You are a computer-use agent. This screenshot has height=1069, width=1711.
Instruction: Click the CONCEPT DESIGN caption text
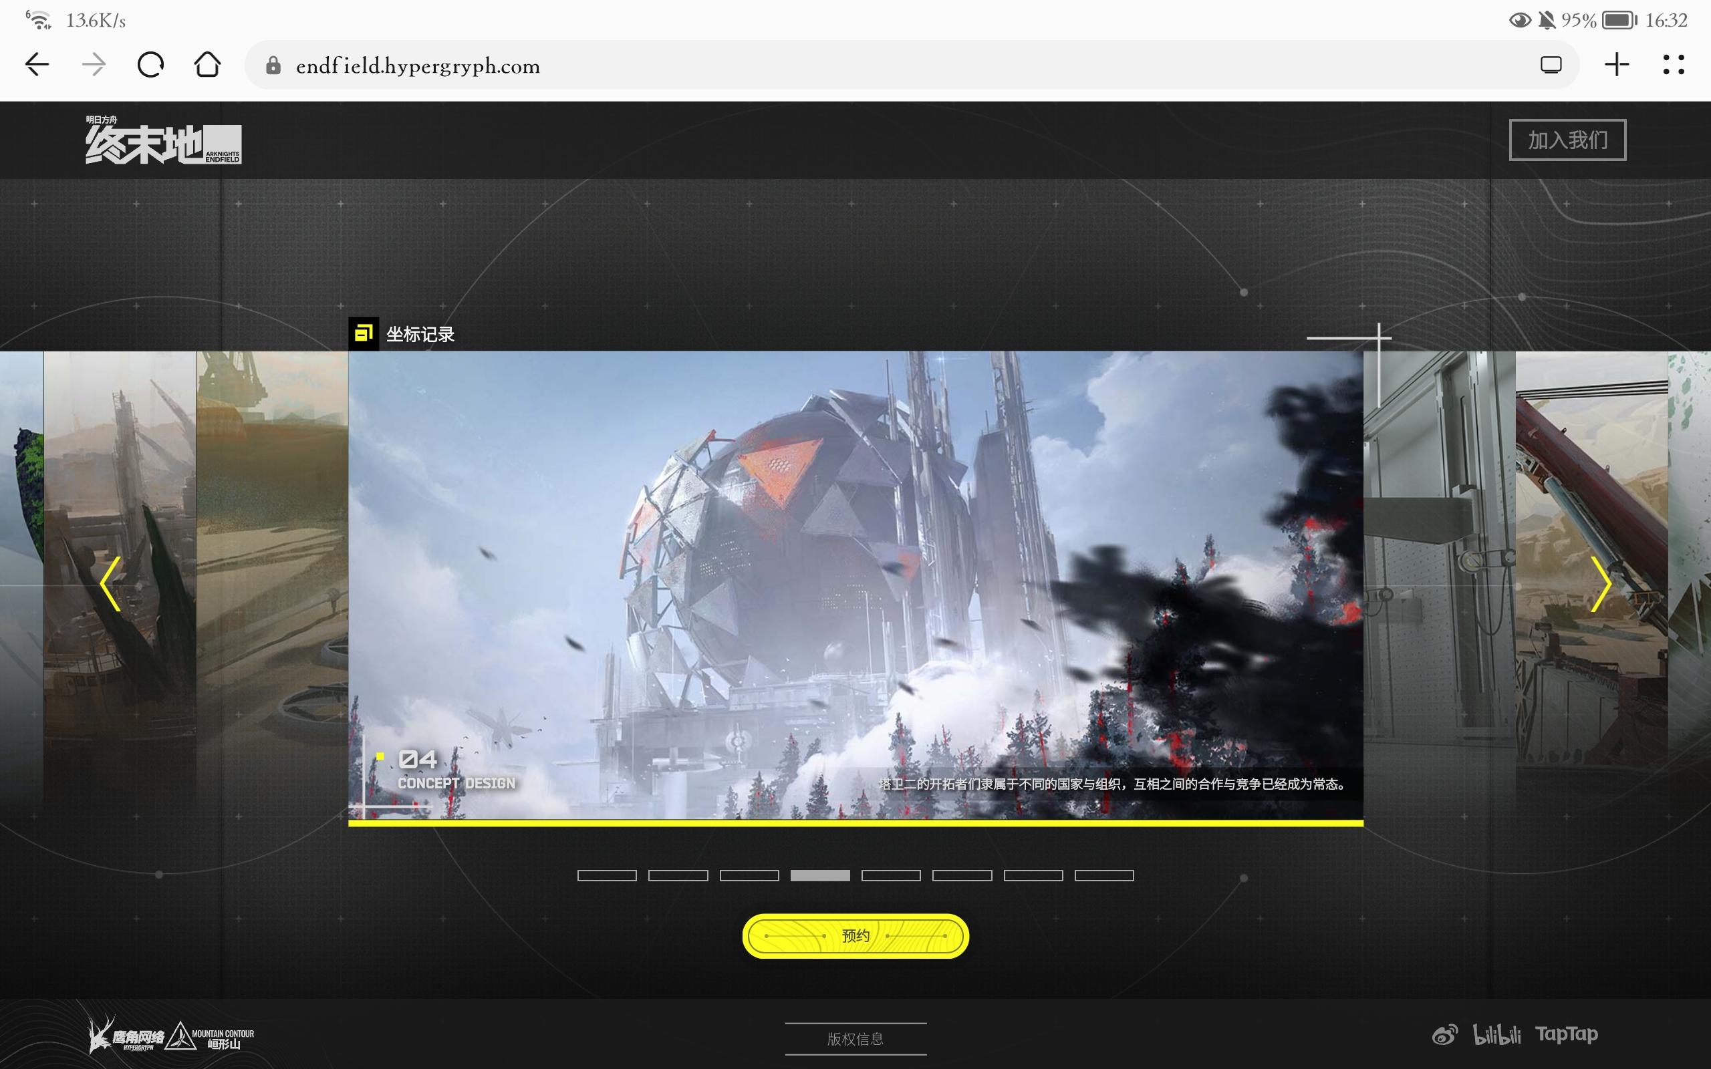click(x=456, y=783)
